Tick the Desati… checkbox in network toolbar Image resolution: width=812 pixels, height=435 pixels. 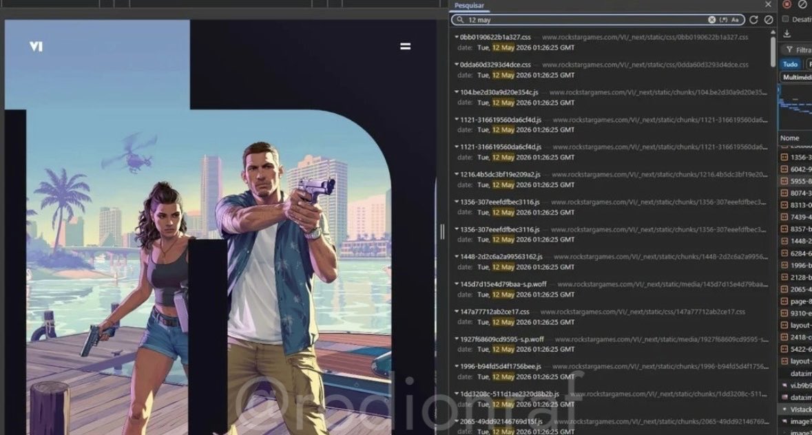(x=786, y=19)
